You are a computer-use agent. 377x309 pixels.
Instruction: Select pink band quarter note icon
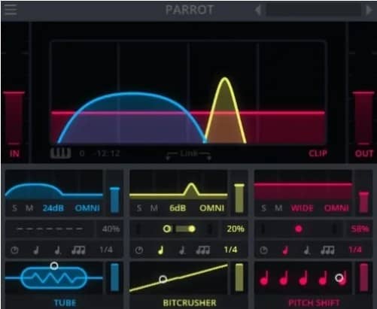(285, 250)
